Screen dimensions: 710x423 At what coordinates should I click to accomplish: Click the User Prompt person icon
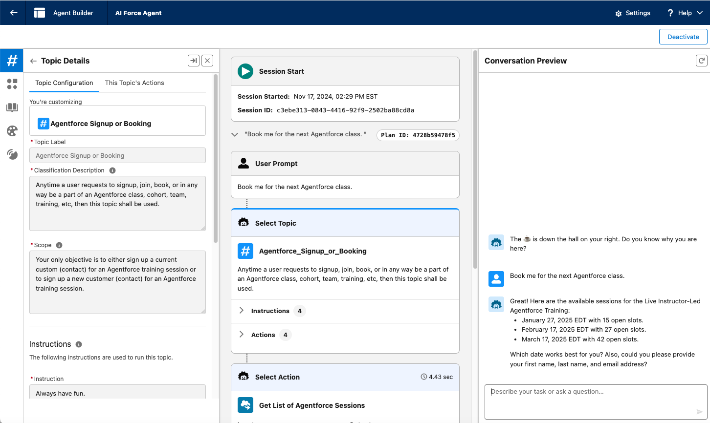point(243,163)
